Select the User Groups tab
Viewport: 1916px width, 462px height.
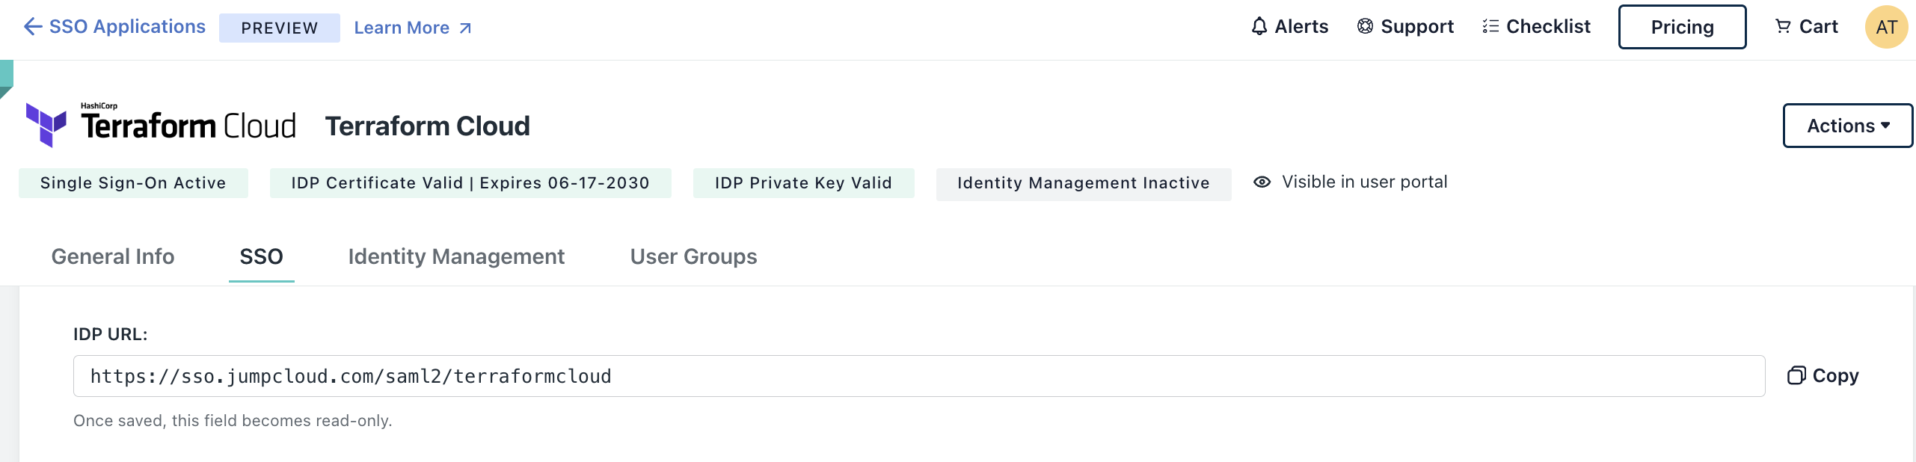coord(693,256)
